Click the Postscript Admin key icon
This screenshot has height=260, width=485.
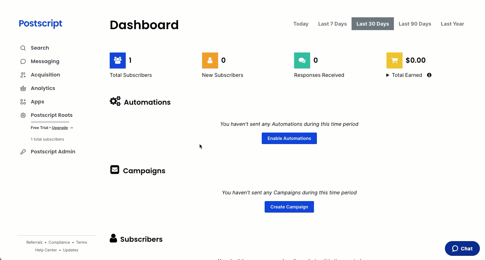[x=23, y=151]
